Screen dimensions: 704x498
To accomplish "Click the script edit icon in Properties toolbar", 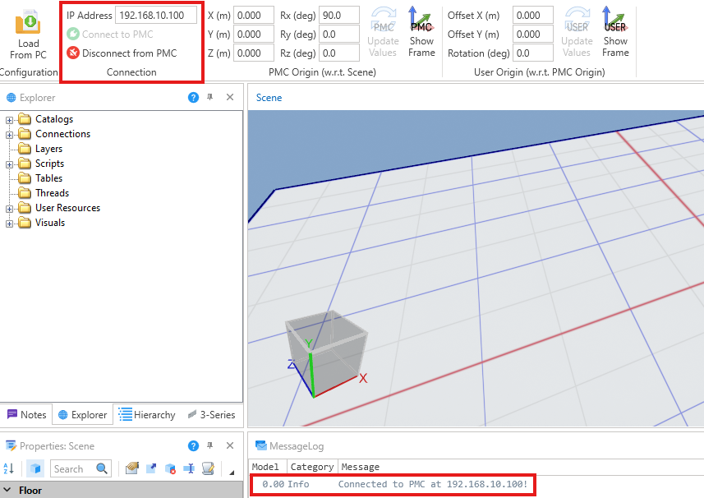I will point(208,468).
